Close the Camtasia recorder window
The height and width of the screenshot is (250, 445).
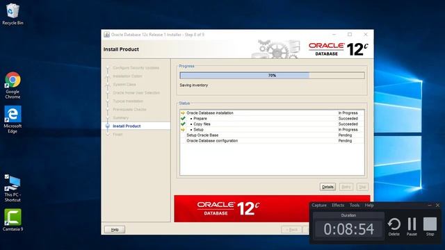click(437, 206)
